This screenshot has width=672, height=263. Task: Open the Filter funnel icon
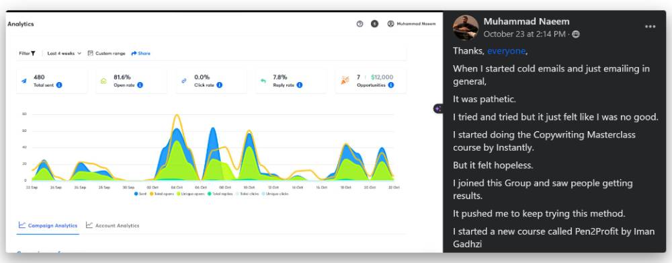(x=33, y=54)
